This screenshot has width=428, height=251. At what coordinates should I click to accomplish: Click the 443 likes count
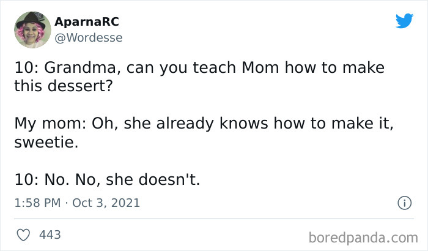click(50, 234)
